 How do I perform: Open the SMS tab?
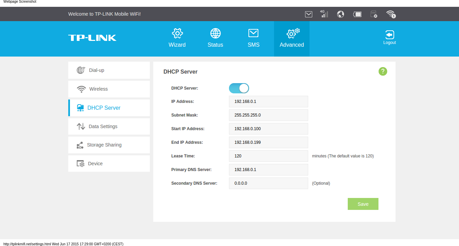click(x=254, y=39)
